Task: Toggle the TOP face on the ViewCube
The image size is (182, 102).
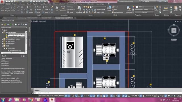Action: point(174,30)
